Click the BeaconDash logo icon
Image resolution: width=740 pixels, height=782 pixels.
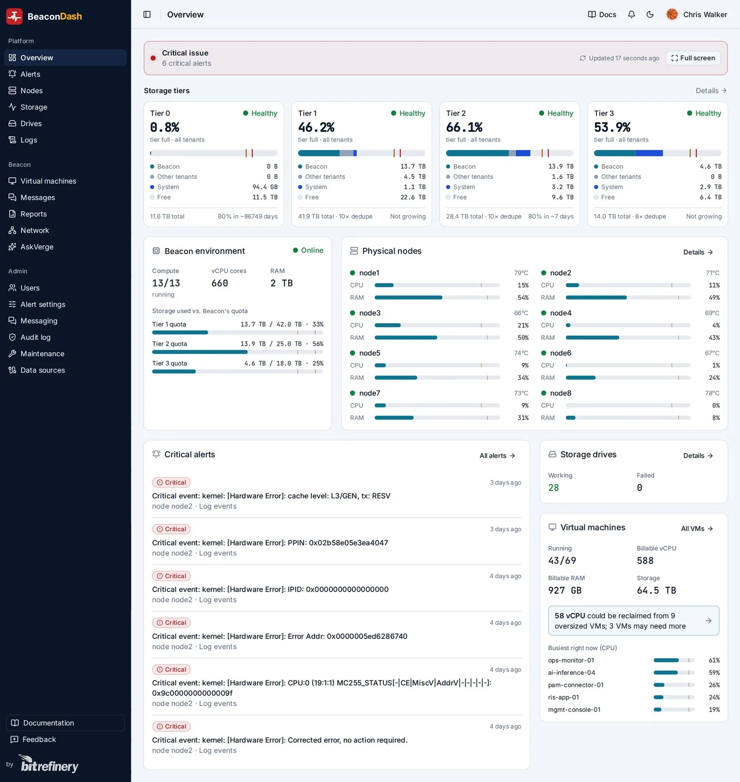click(14, 16)
